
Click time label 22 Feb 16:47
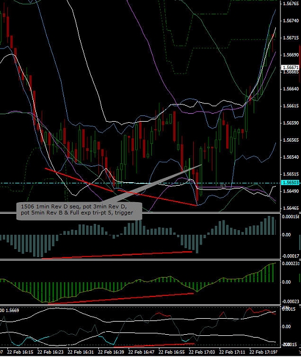pos(141,352)
